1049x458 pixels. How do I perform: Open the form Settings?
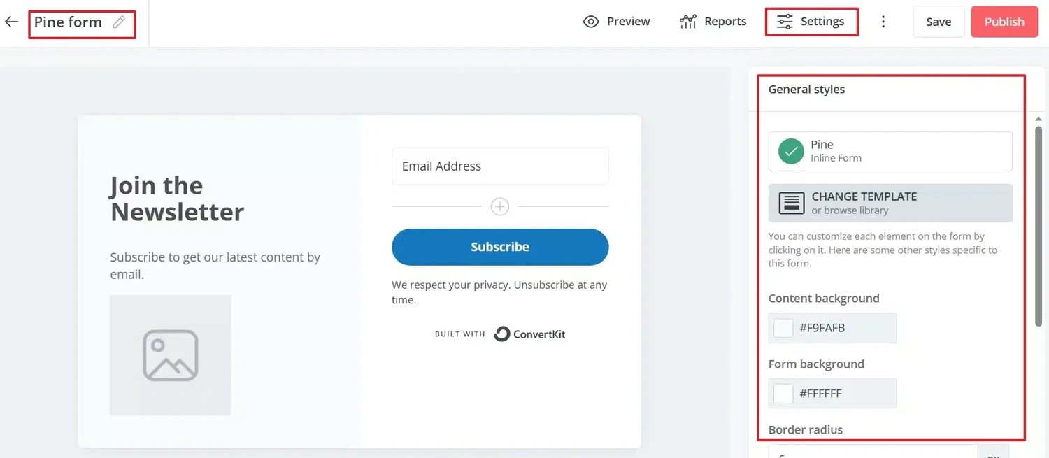point(811,22)
